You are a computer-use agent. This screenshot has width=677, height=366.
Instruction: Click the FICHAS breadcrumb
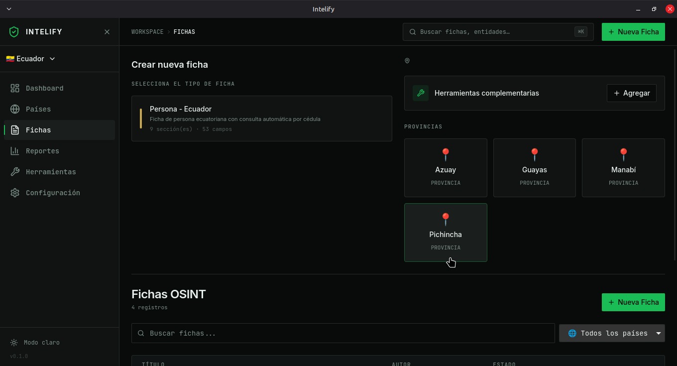[184, 32]
